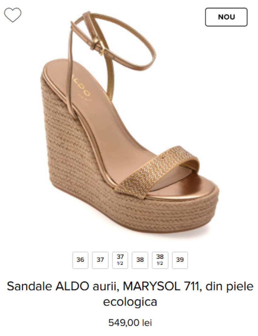The image size is (258, 336).
Task: Add the sandal to favorites with heart icon
Action: click(x=13, y=15)
